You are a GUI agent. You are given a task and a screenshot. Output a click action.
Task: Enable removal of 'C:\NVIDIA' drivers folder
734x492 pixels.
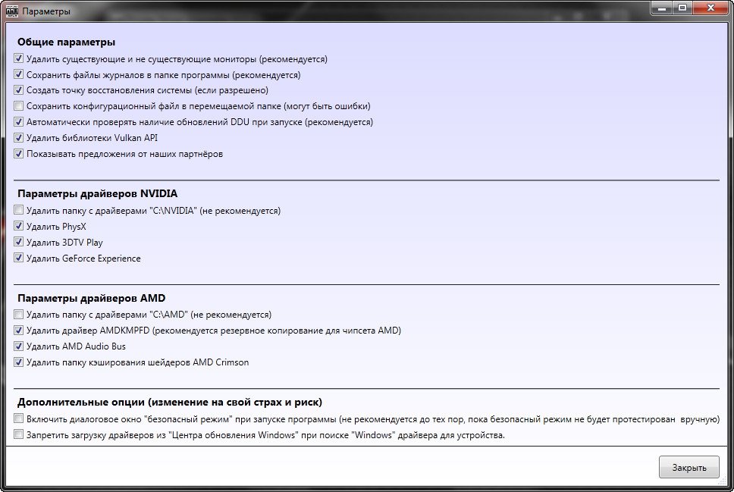pos(18,210)
